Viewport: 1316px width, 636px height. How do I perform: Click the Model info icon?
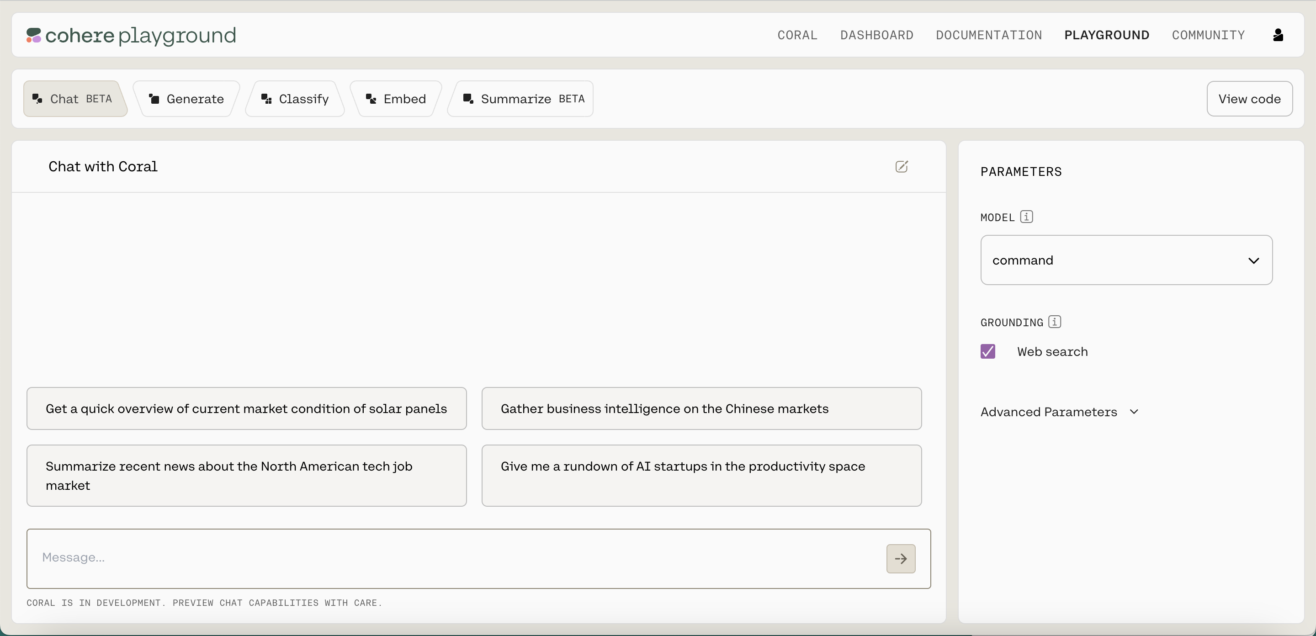1026,217
